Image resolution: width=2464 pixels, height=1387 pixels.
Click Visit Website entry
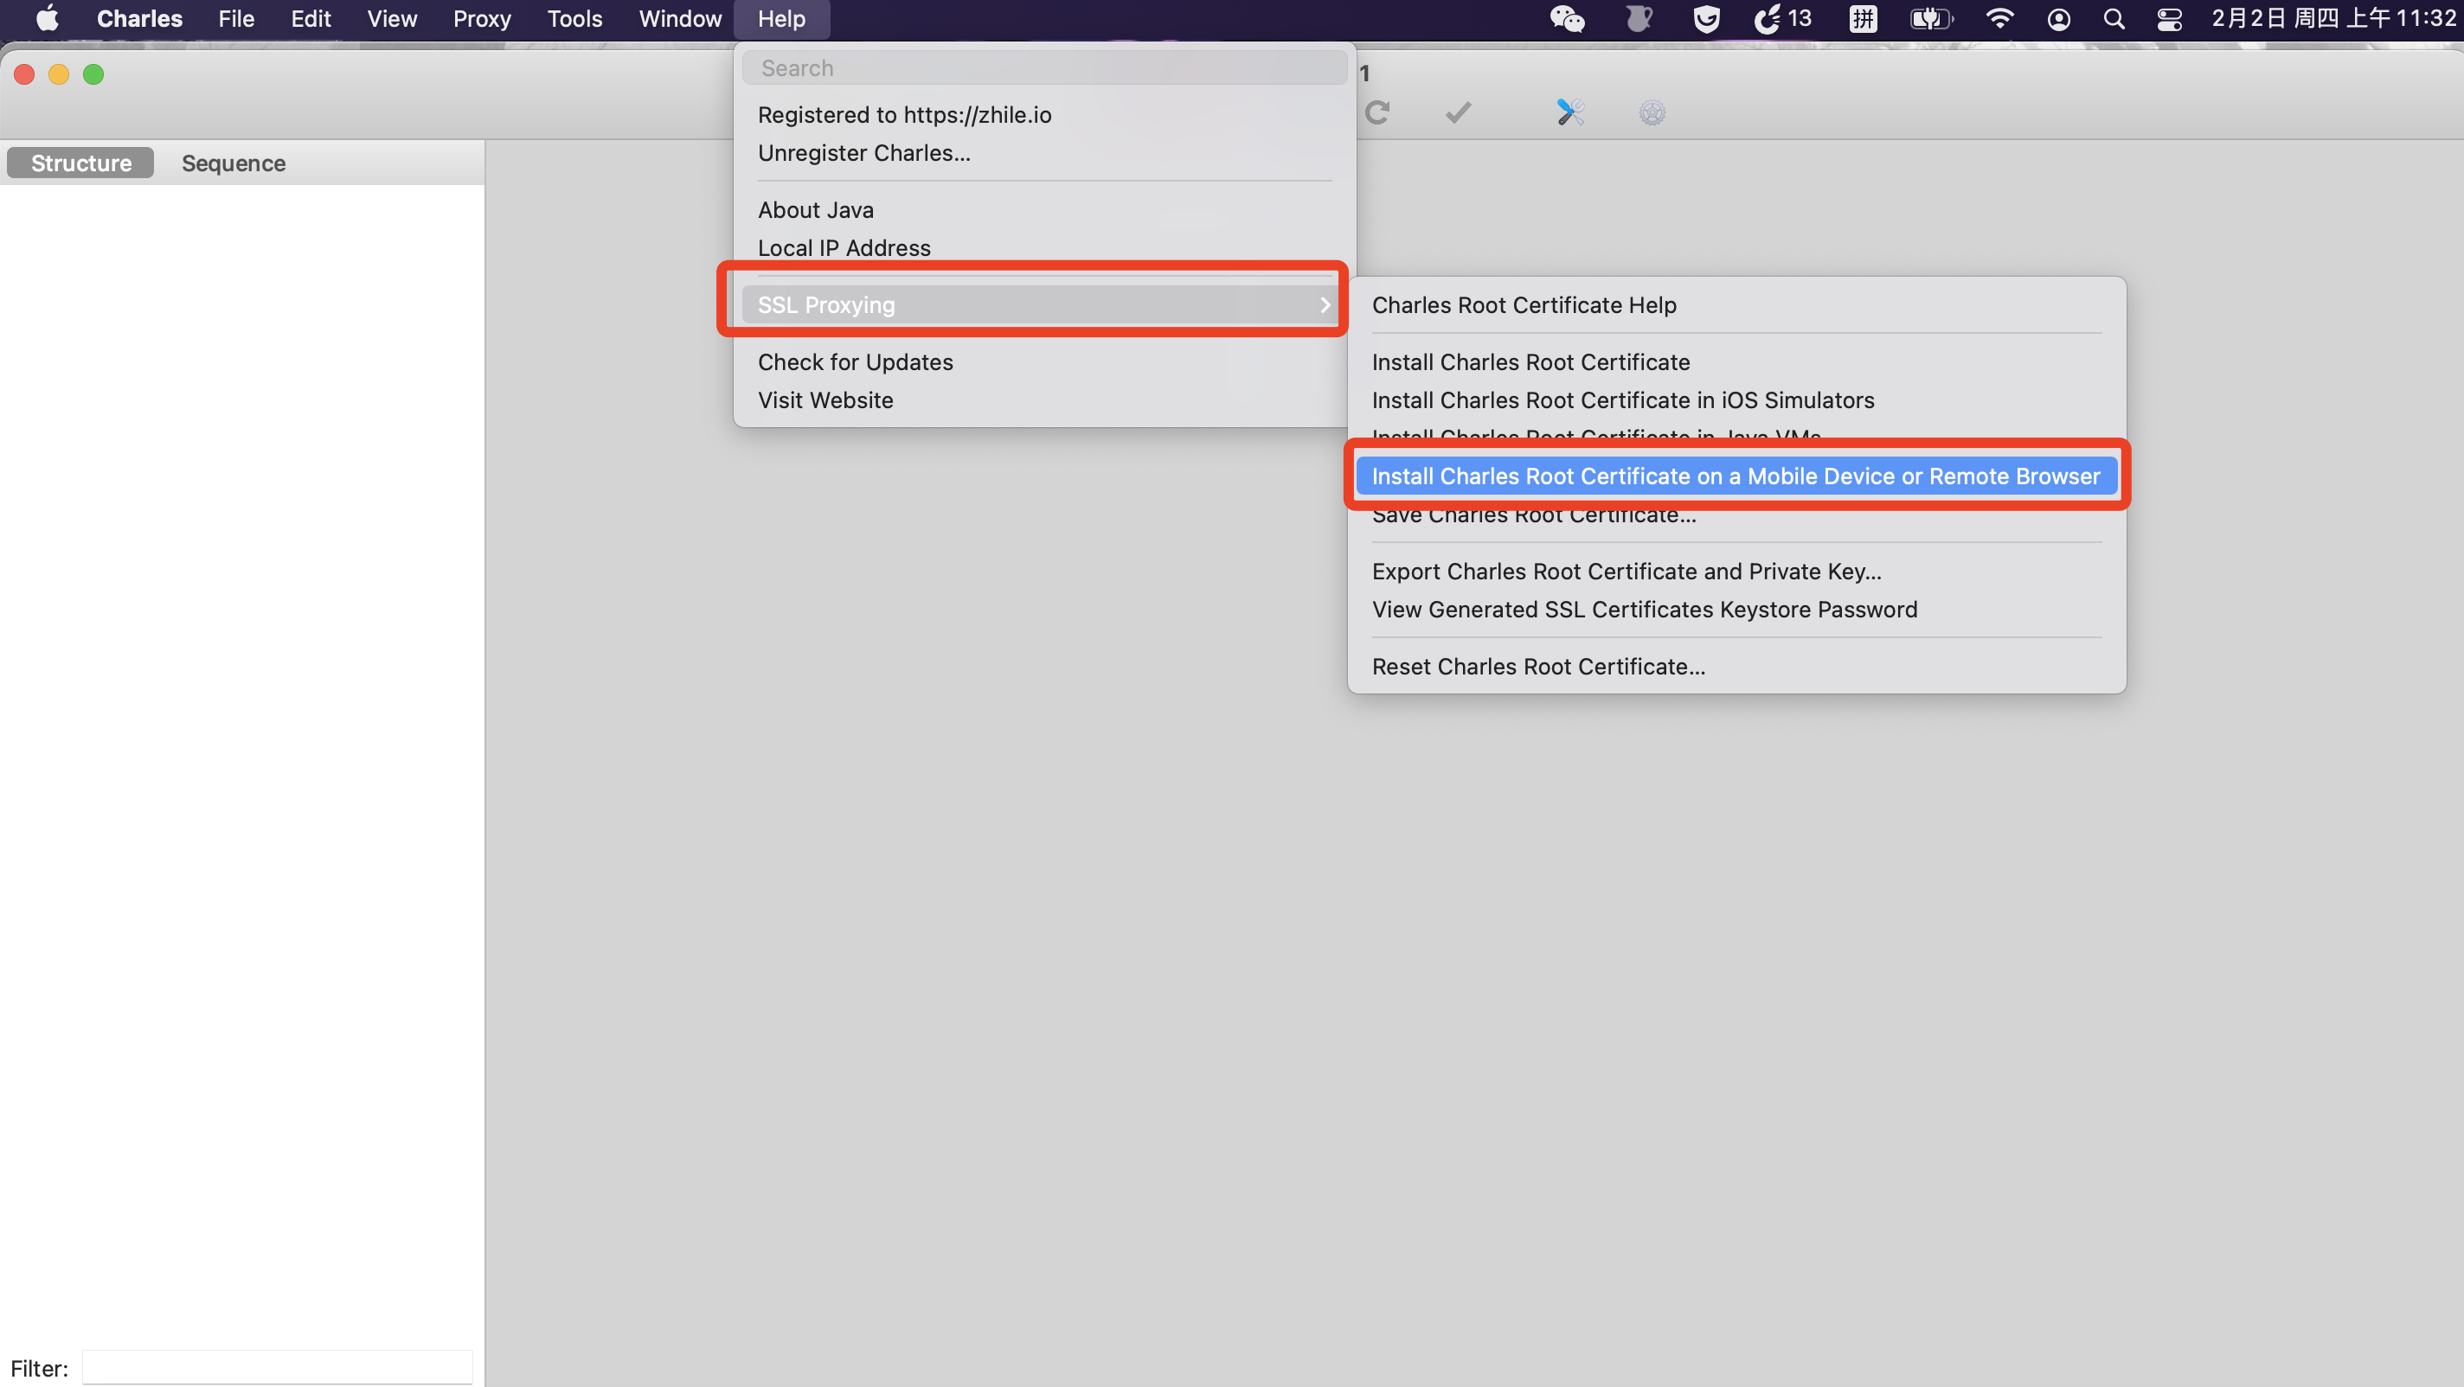(825, 400)
